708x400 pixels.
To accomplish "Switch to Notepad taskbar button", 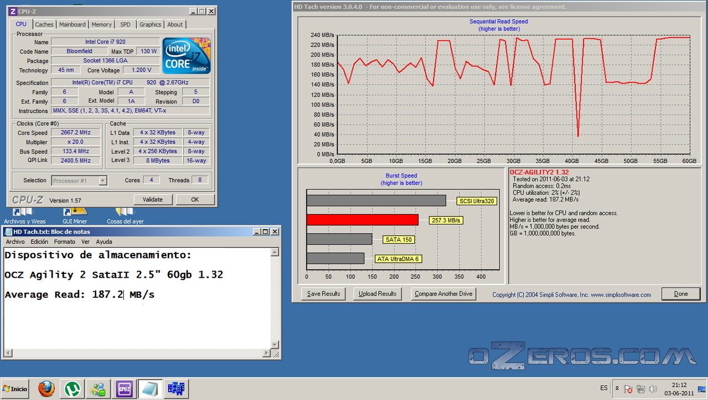I will click(x=150, y=389).
